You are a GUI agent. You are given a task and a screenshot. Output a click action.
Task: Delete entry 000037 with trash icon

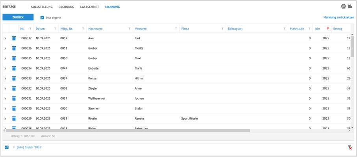14,38
